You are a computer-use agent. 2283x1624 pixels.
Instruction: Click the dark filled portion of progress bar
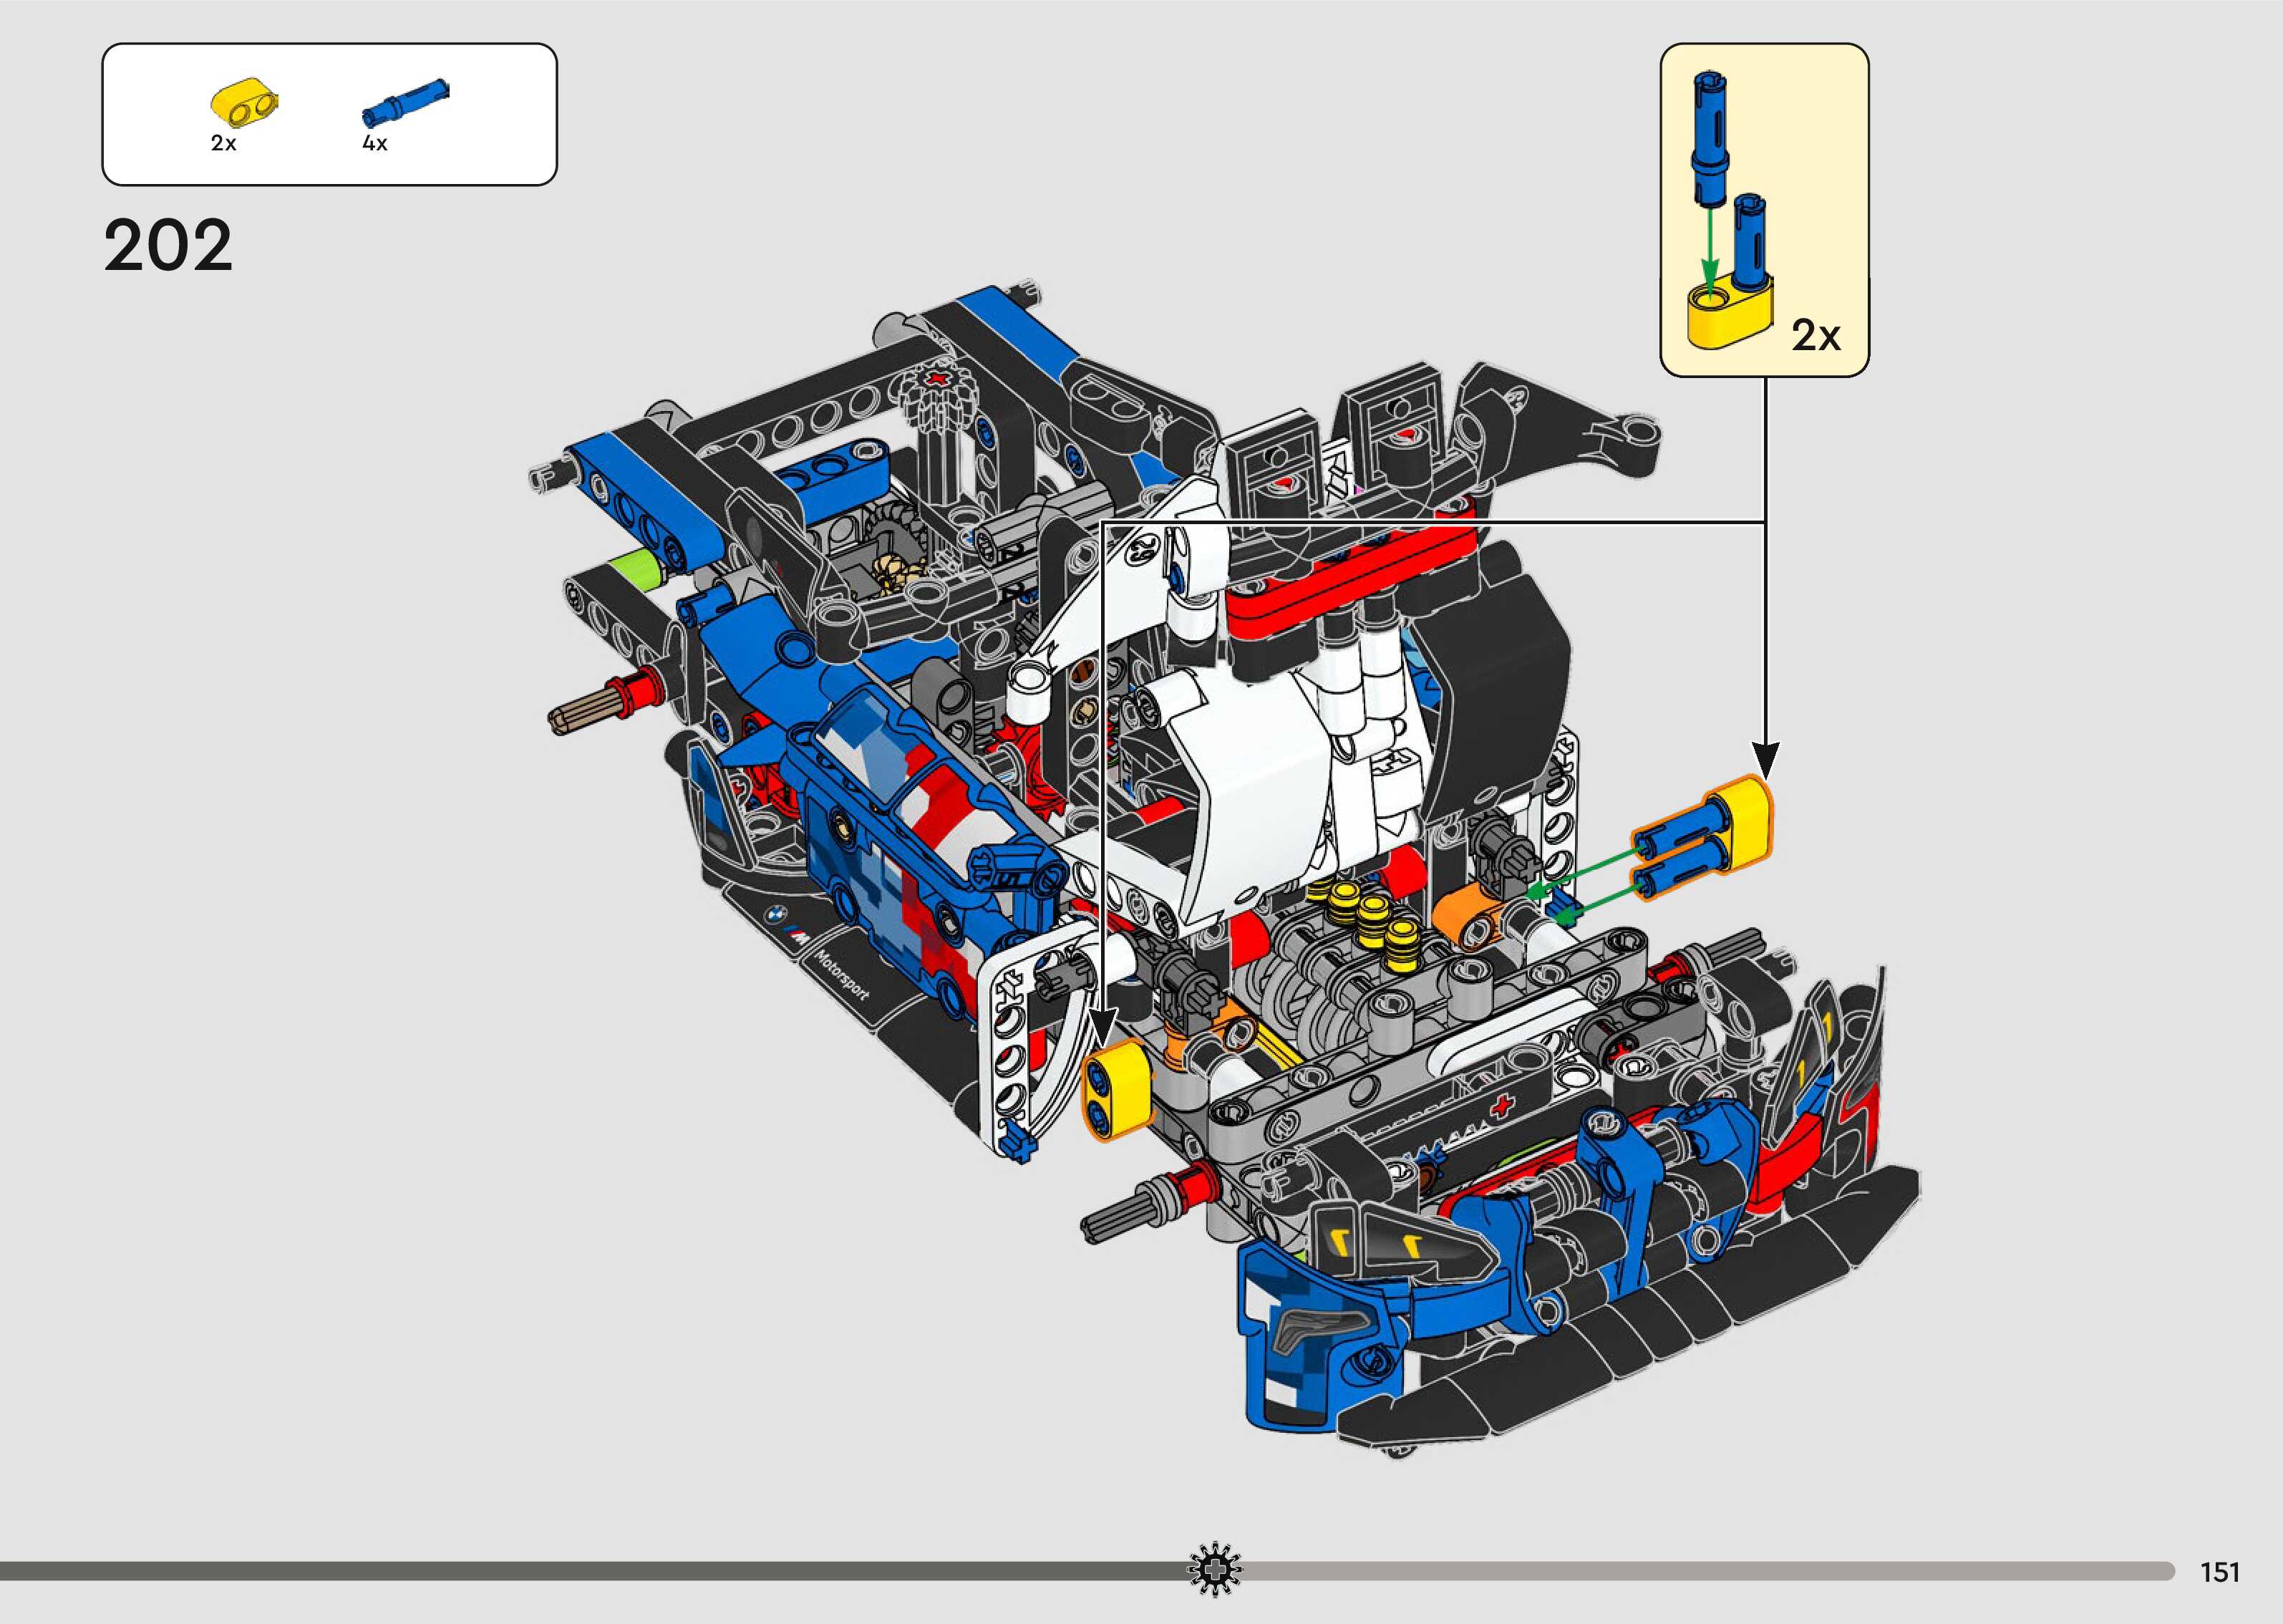point(600,1571)
